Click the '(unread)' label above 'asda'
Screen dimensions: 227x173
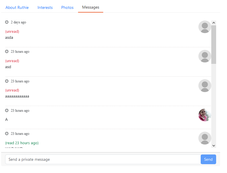pyautogui.click(x=12, y=31)
